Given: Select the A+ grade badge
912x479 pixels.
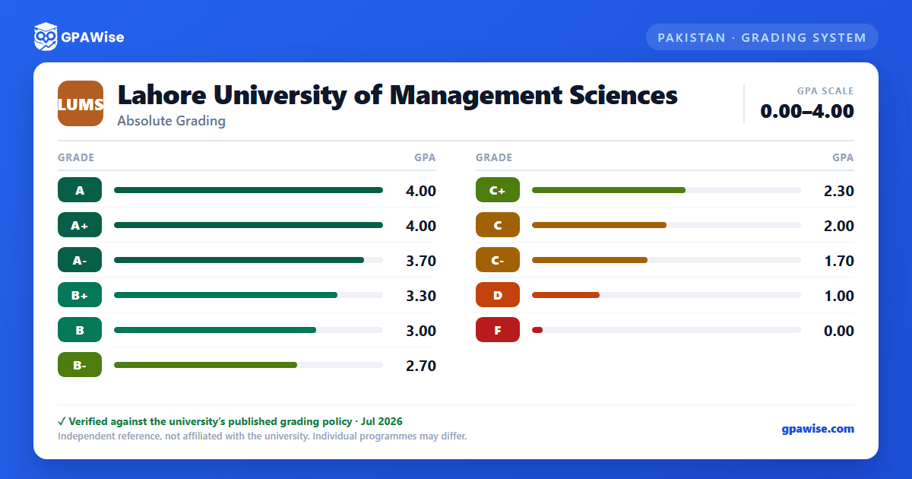Looking at the screenshot, I should point(80,225).
